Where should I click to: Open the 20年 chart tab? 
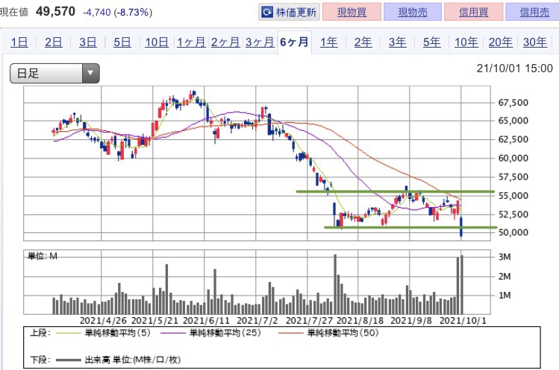(501, 42)
